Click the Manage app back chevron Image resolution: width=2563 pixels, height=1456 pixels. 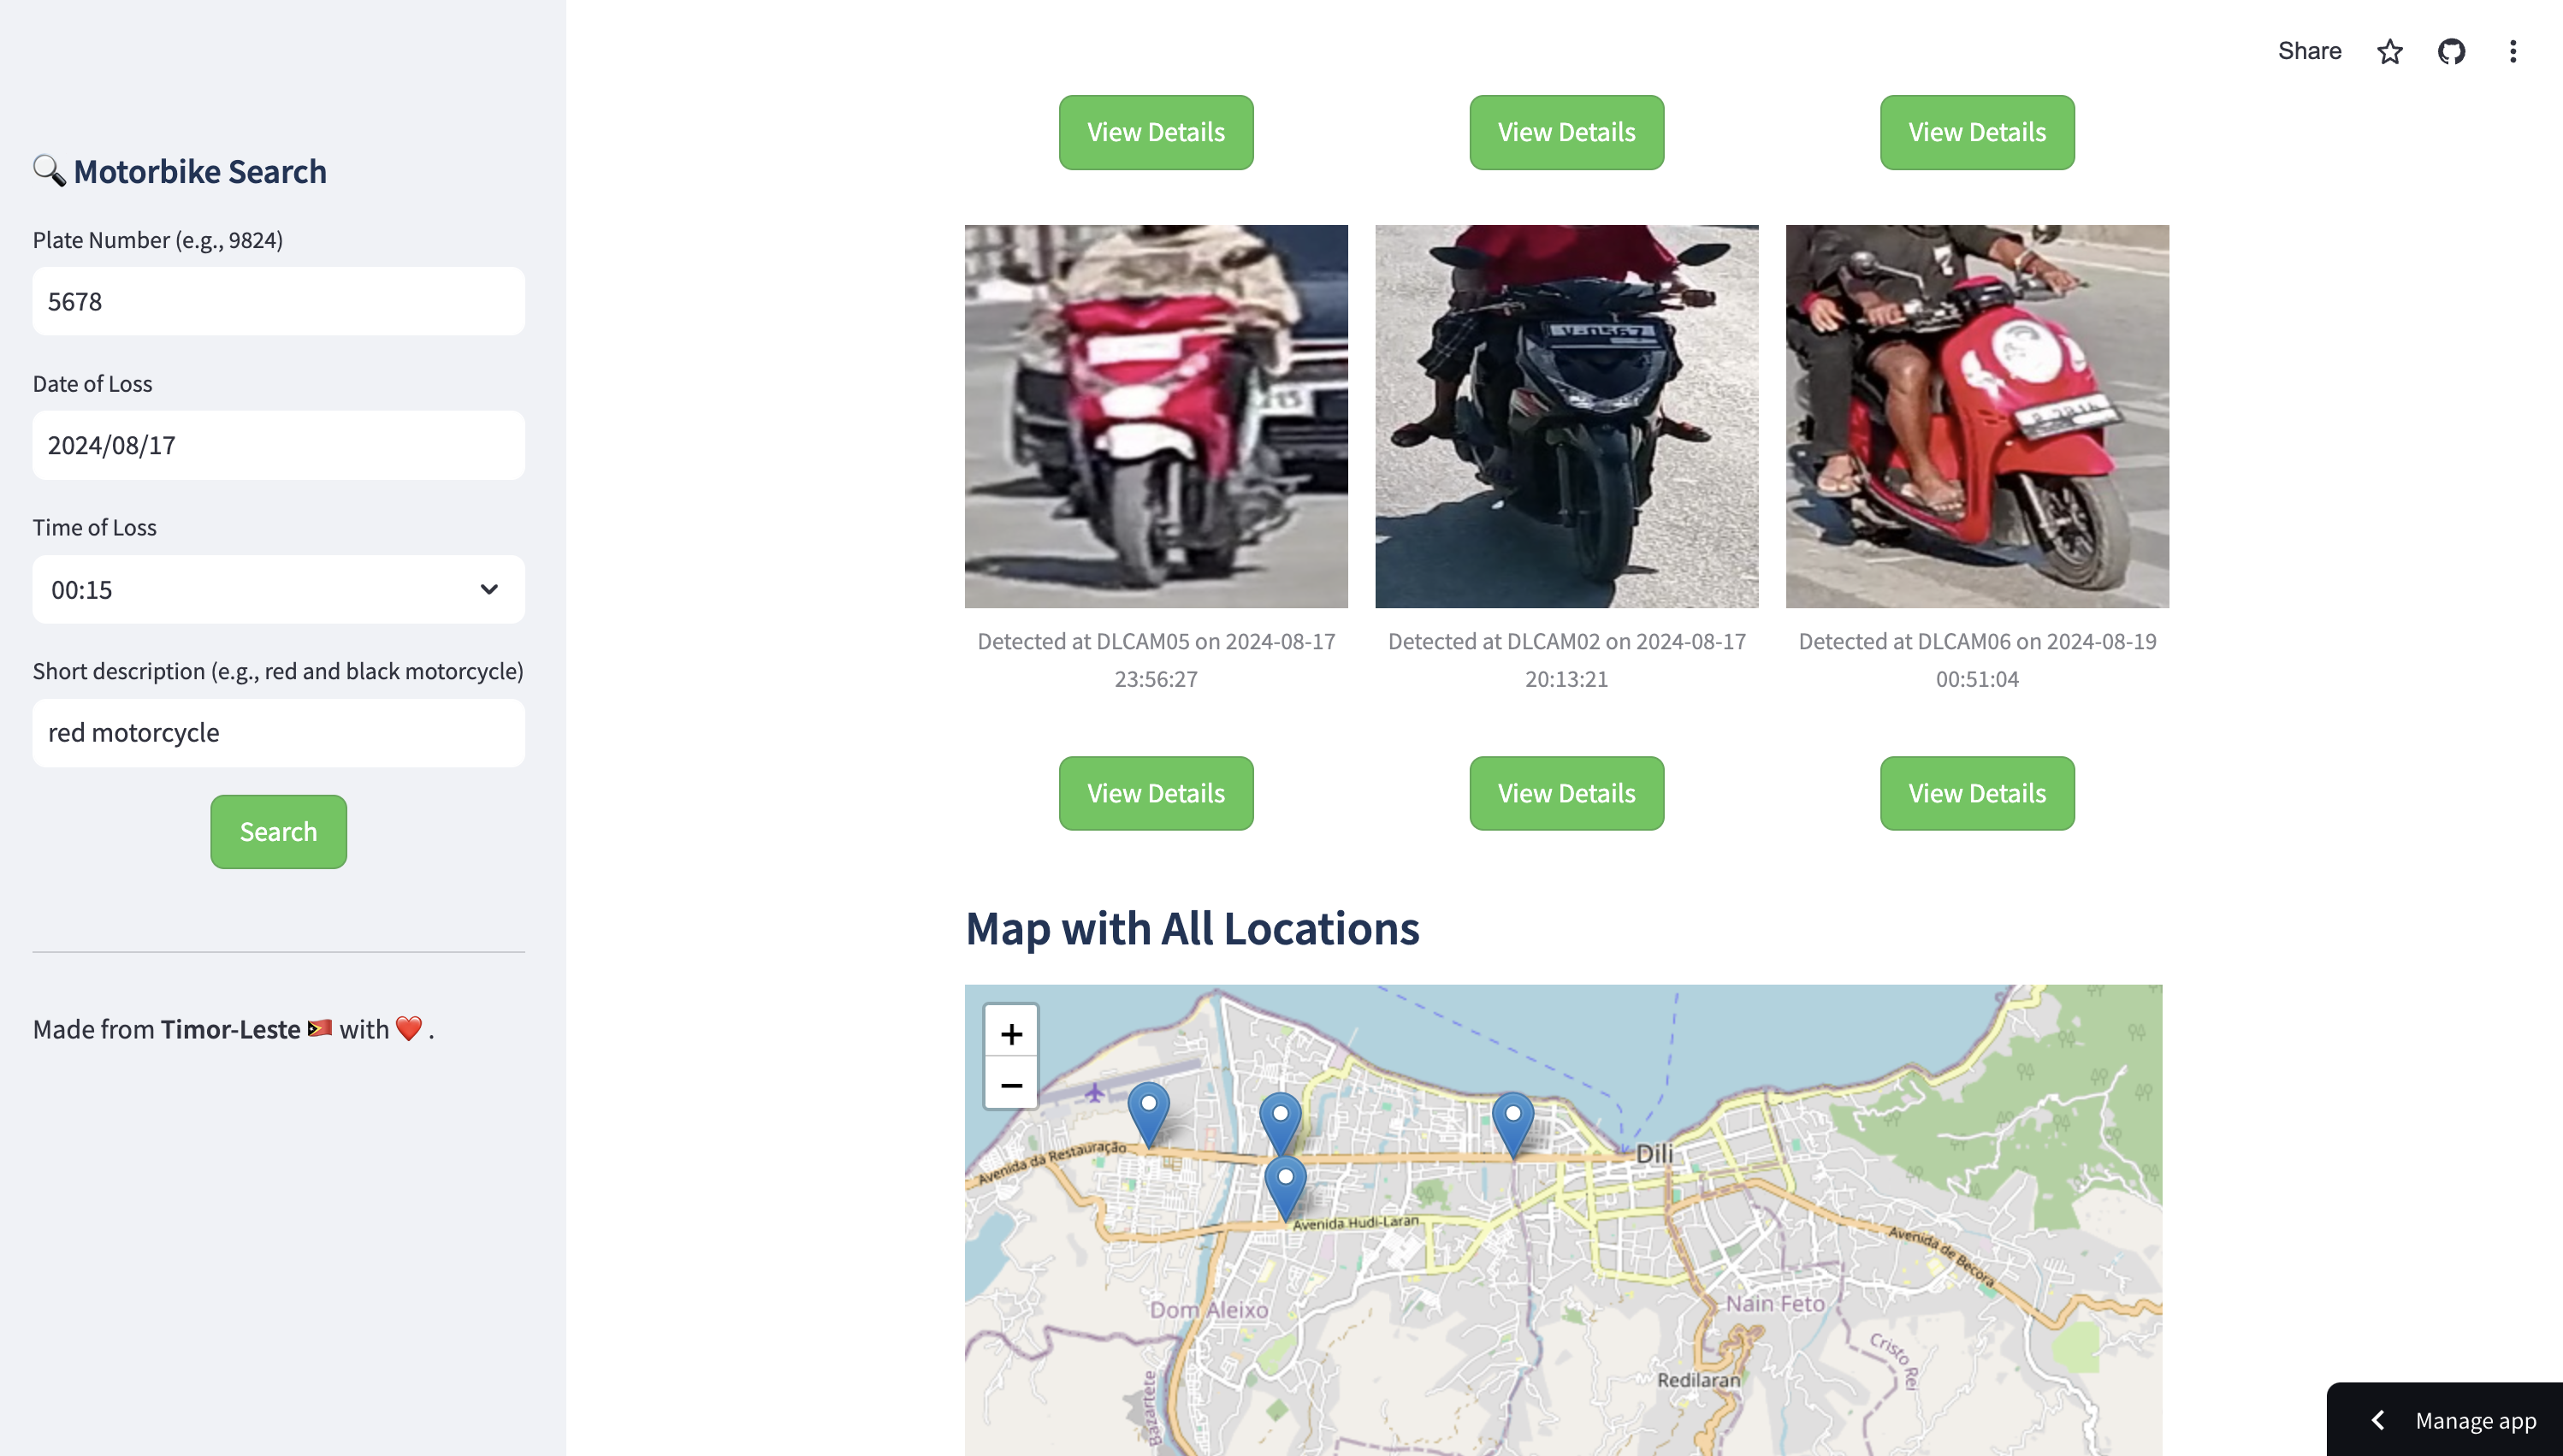pyautogui.click(x=2379, y=1420)
